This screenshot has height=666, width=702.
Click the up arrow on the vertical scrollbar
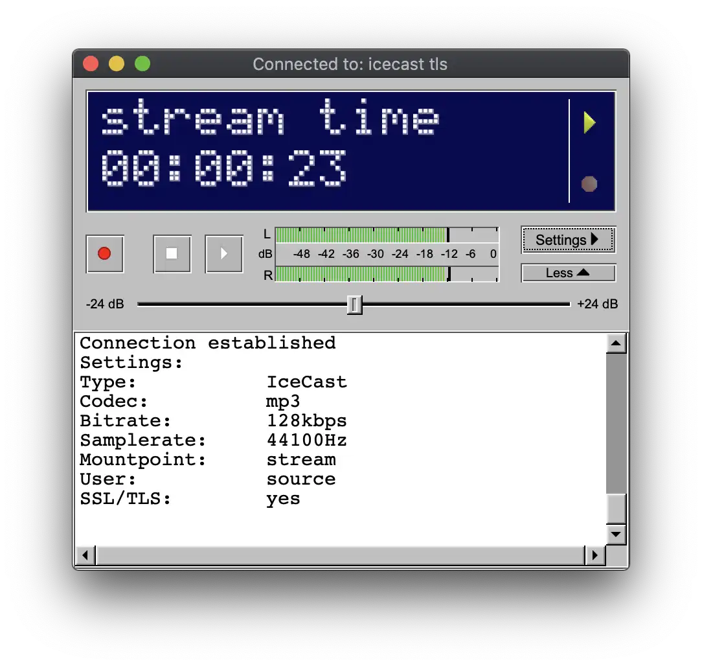coord(616,343)
